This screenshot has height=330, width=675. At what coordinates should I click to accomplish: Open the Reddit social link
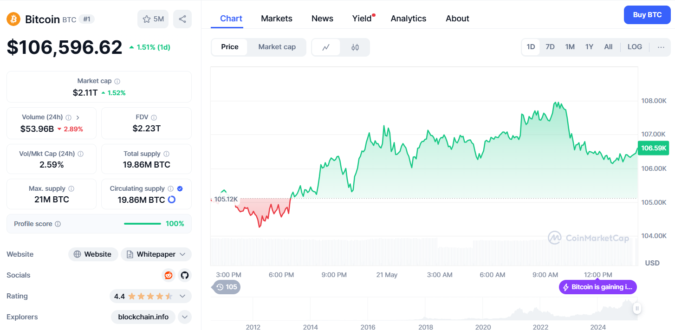169,275
